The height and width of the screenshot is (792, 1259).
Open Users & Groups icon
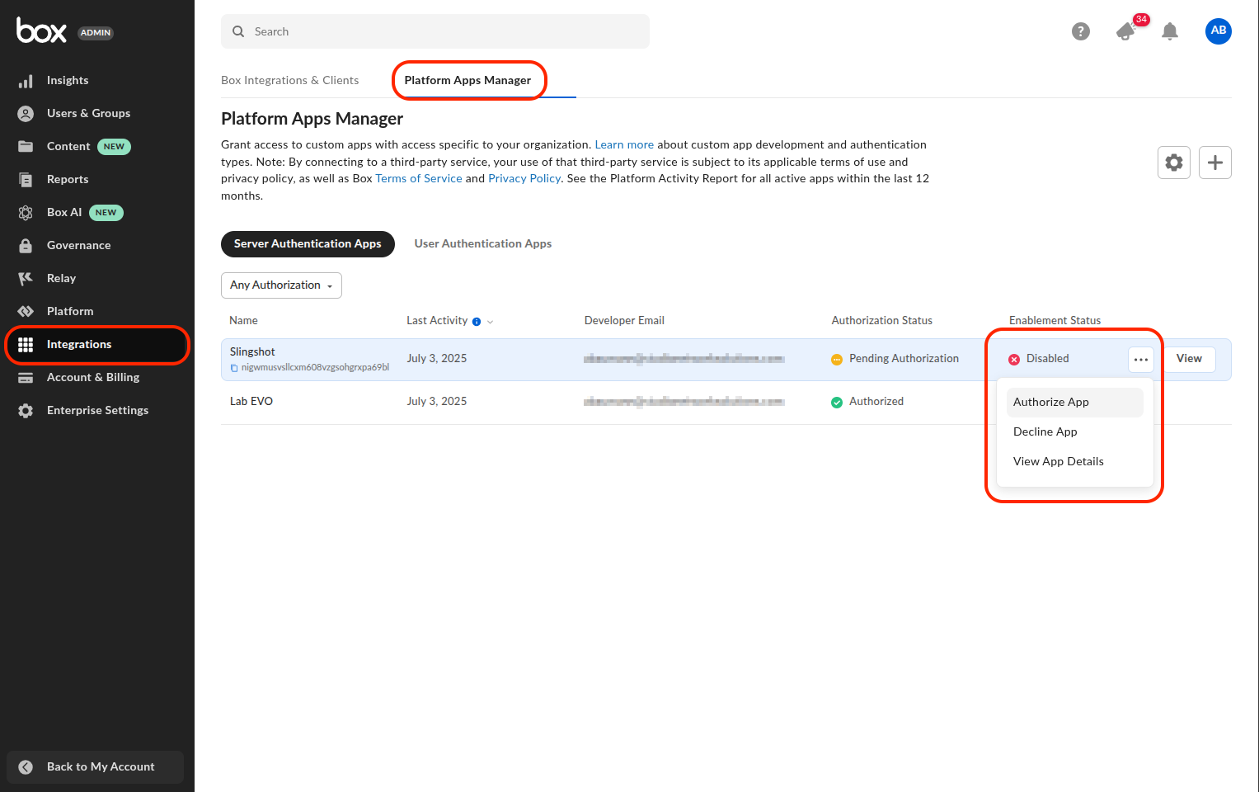(x=26, y=114)
